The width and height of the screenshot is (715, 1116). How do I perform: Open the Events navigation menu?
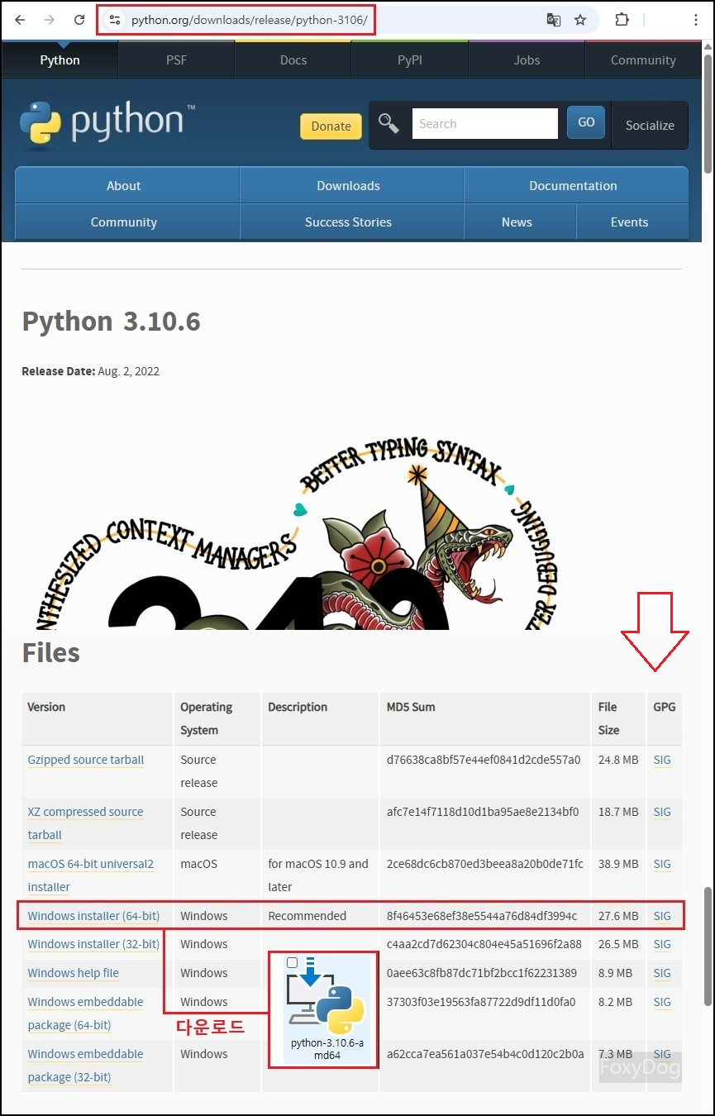coord(629,222)
